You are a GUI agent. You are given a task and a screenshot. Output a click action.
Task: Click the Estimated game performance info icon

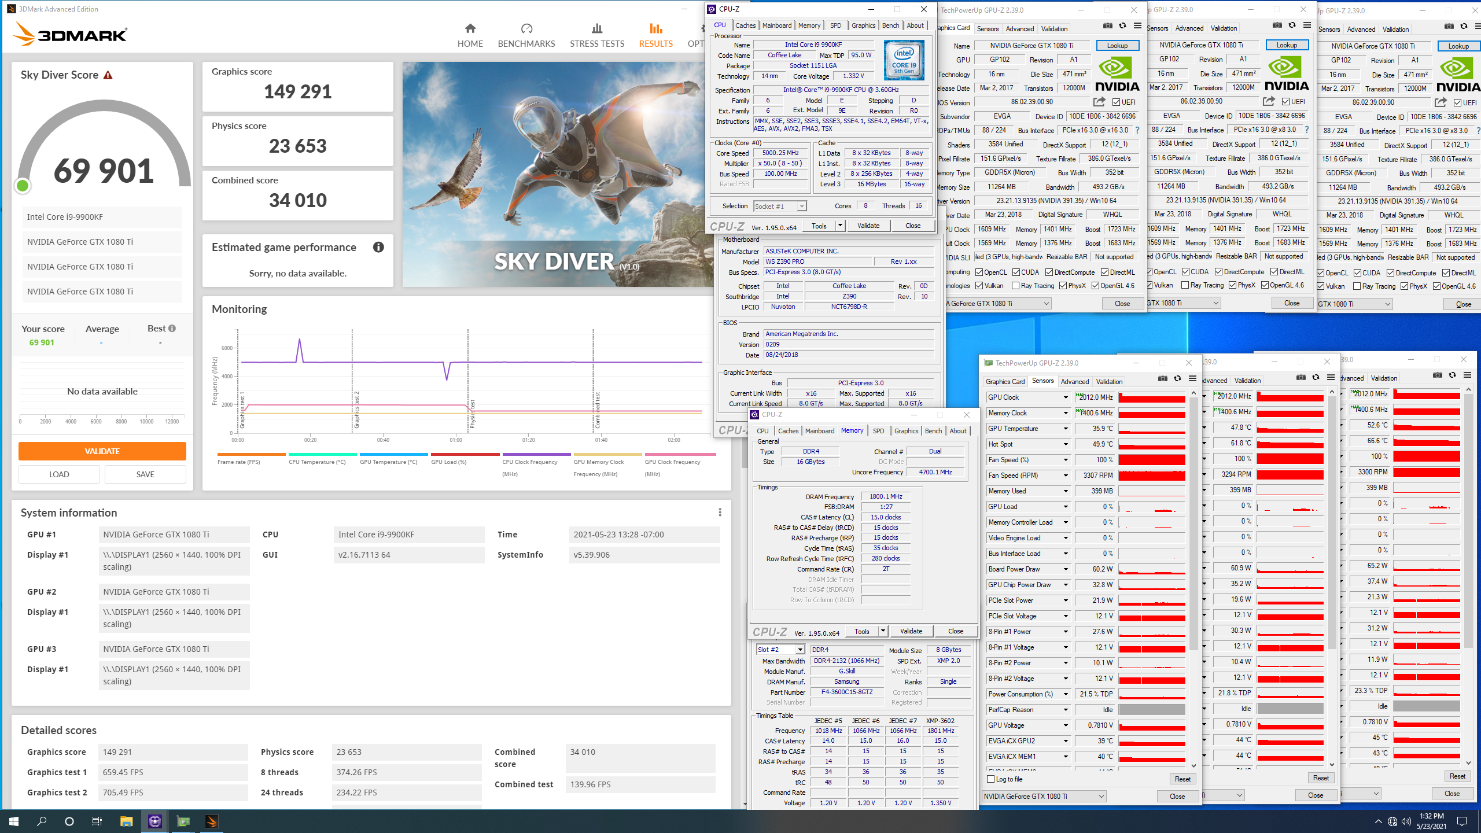pos(378,247)
